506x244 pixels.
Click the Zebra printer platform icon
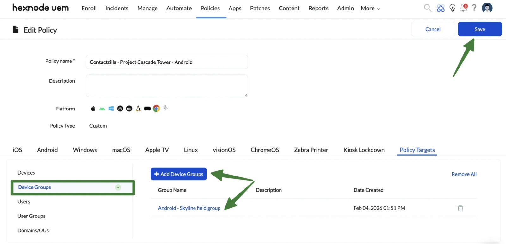pyautogui.click(x=165, y=108)
